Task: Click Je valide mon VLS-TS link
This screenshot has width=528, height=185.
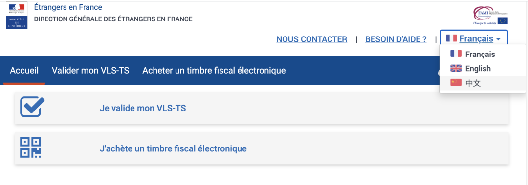Action: point(143,108)
